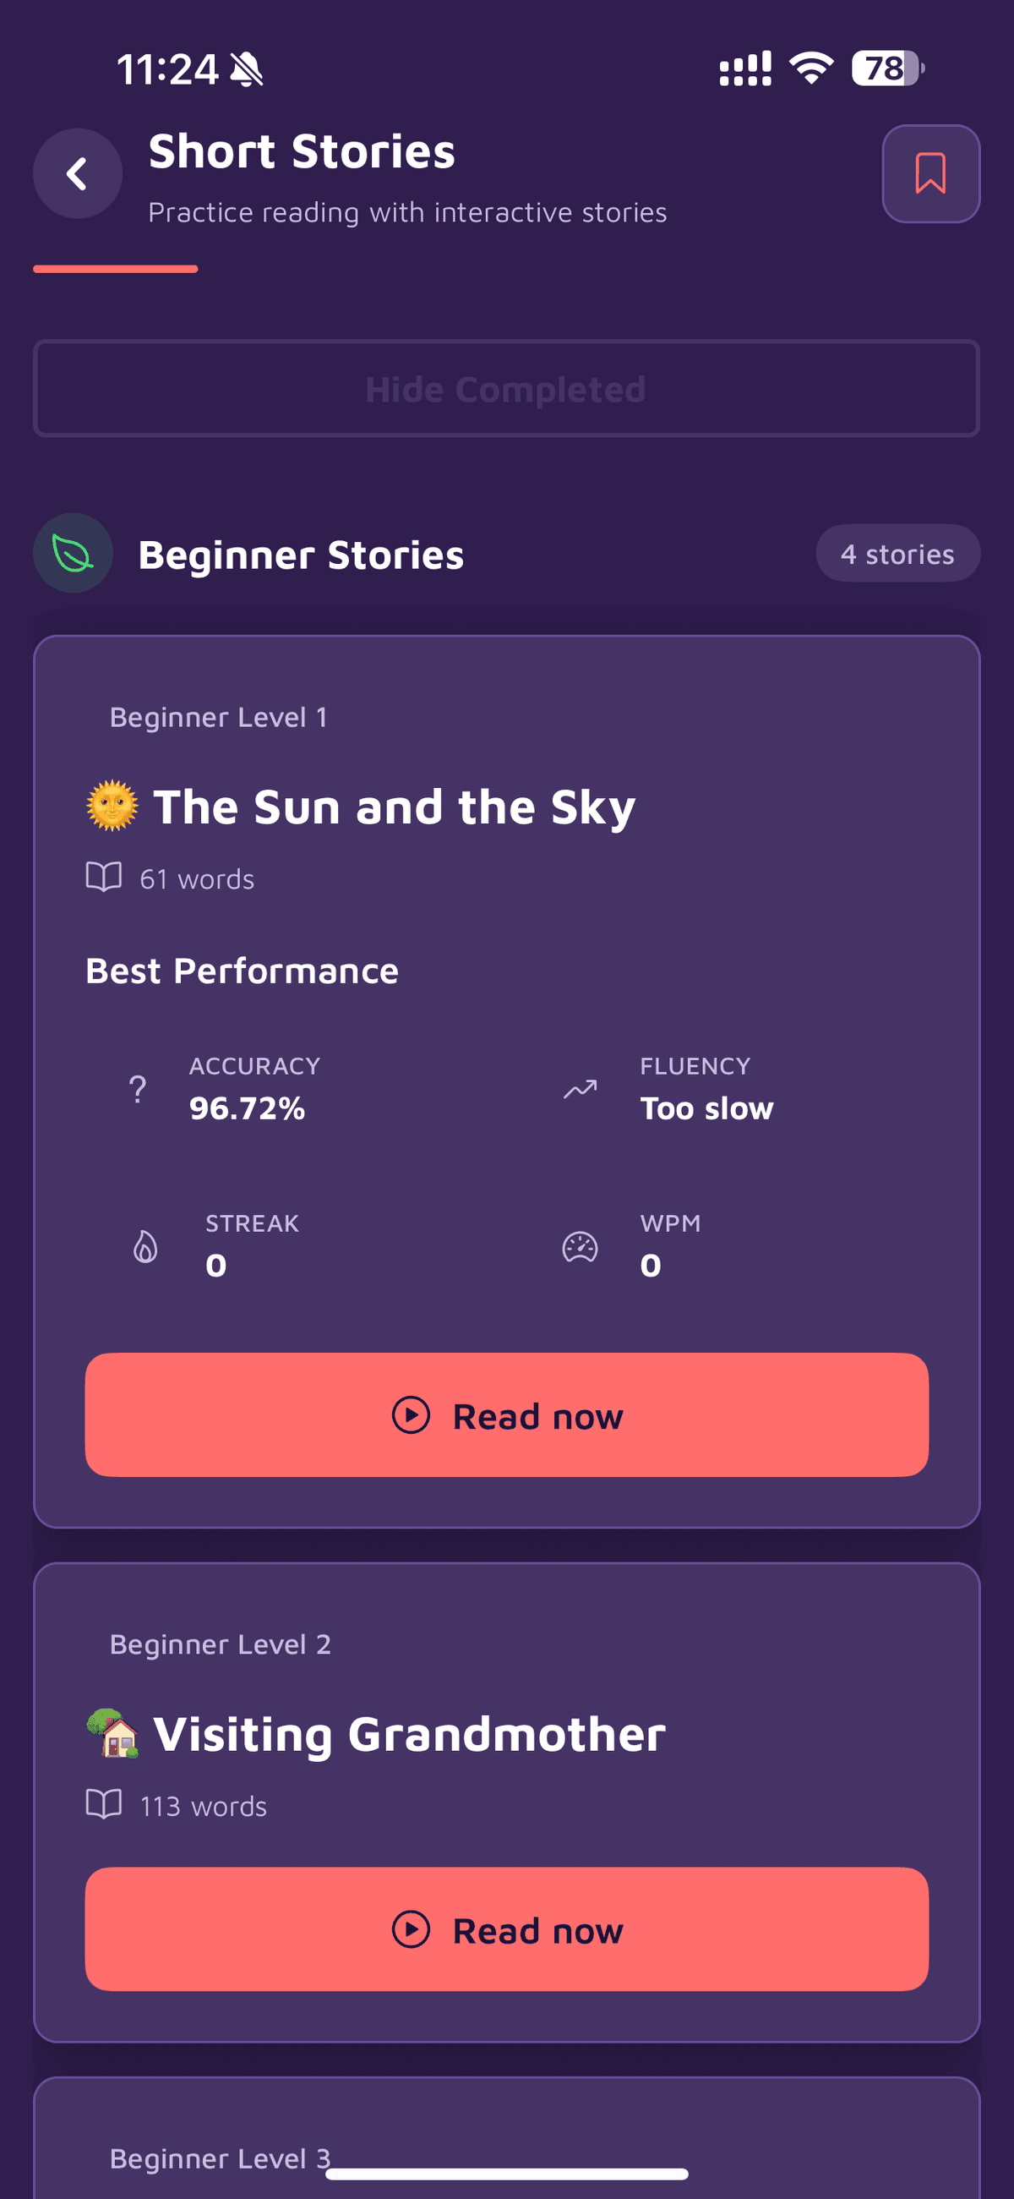Tap the back arrow button
The image size is (1014, 2199).
[78, 173]
